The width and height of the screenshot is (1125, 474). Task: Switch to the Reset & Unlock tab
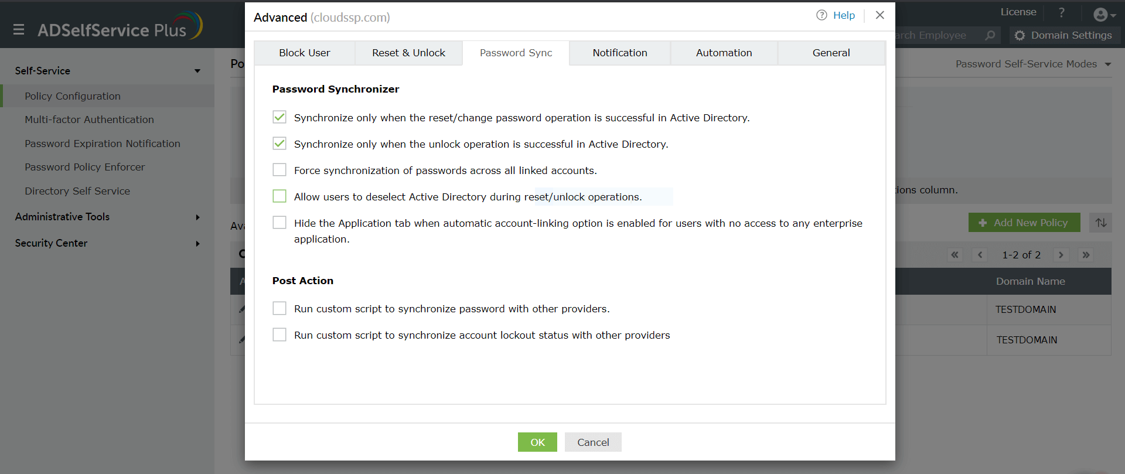coord(408,53)
